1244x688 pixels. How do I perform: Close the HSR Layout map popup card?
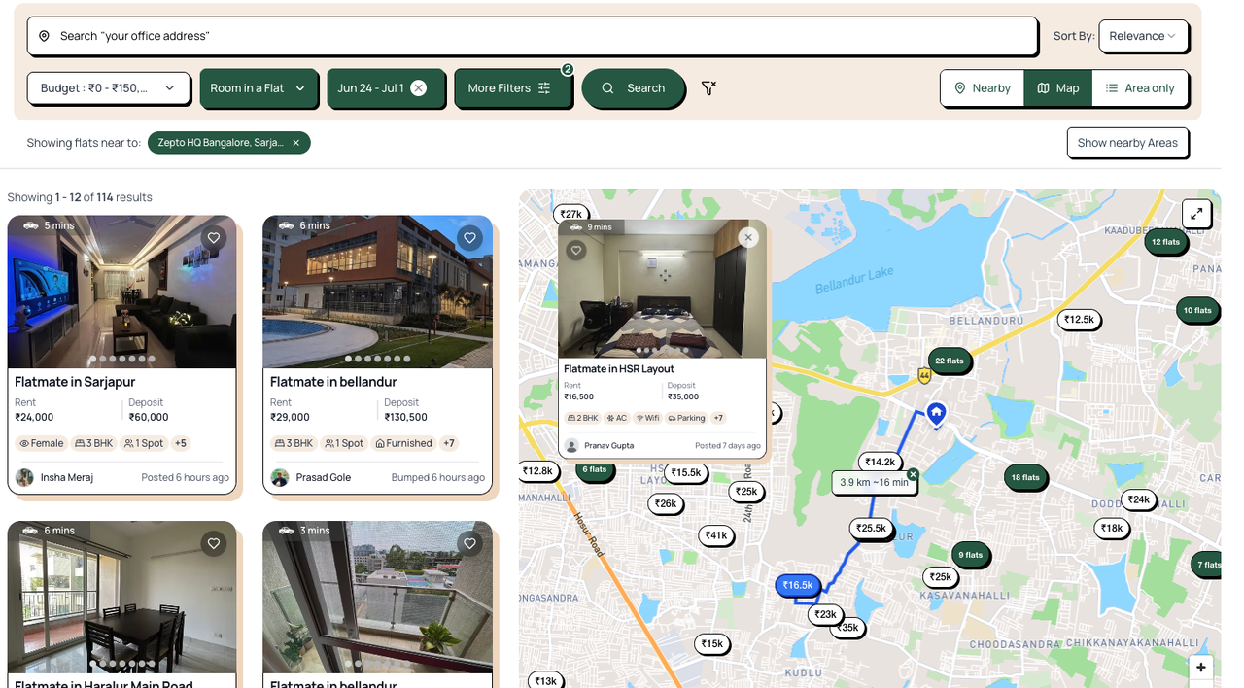[747, 237]
